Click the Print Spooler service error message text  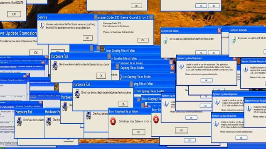[71, 26]
